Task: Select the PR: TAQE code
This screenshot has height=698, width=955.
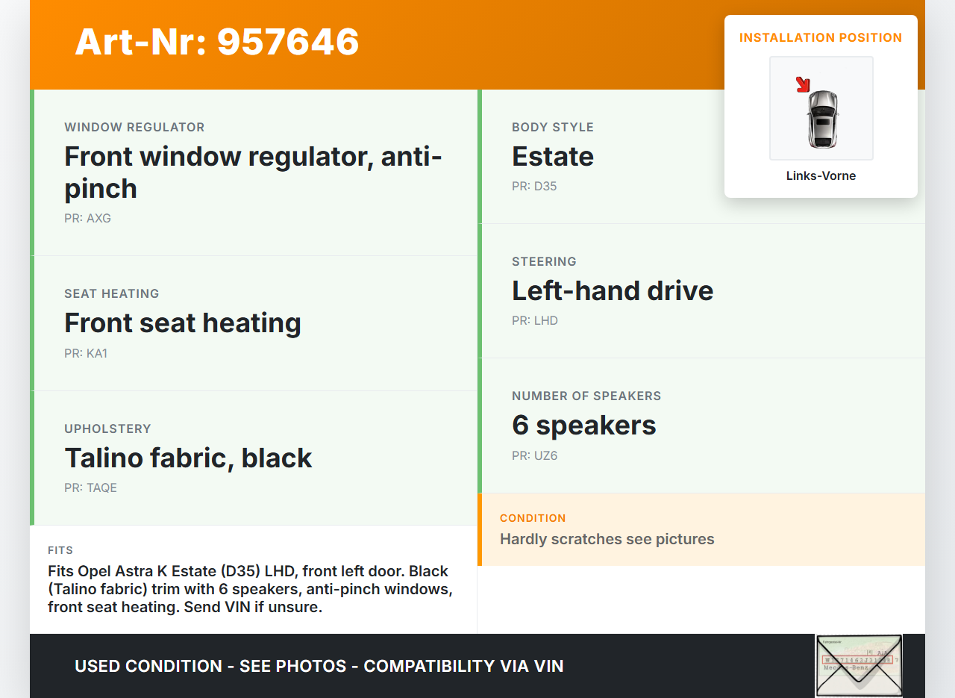Action: [90, 488]
